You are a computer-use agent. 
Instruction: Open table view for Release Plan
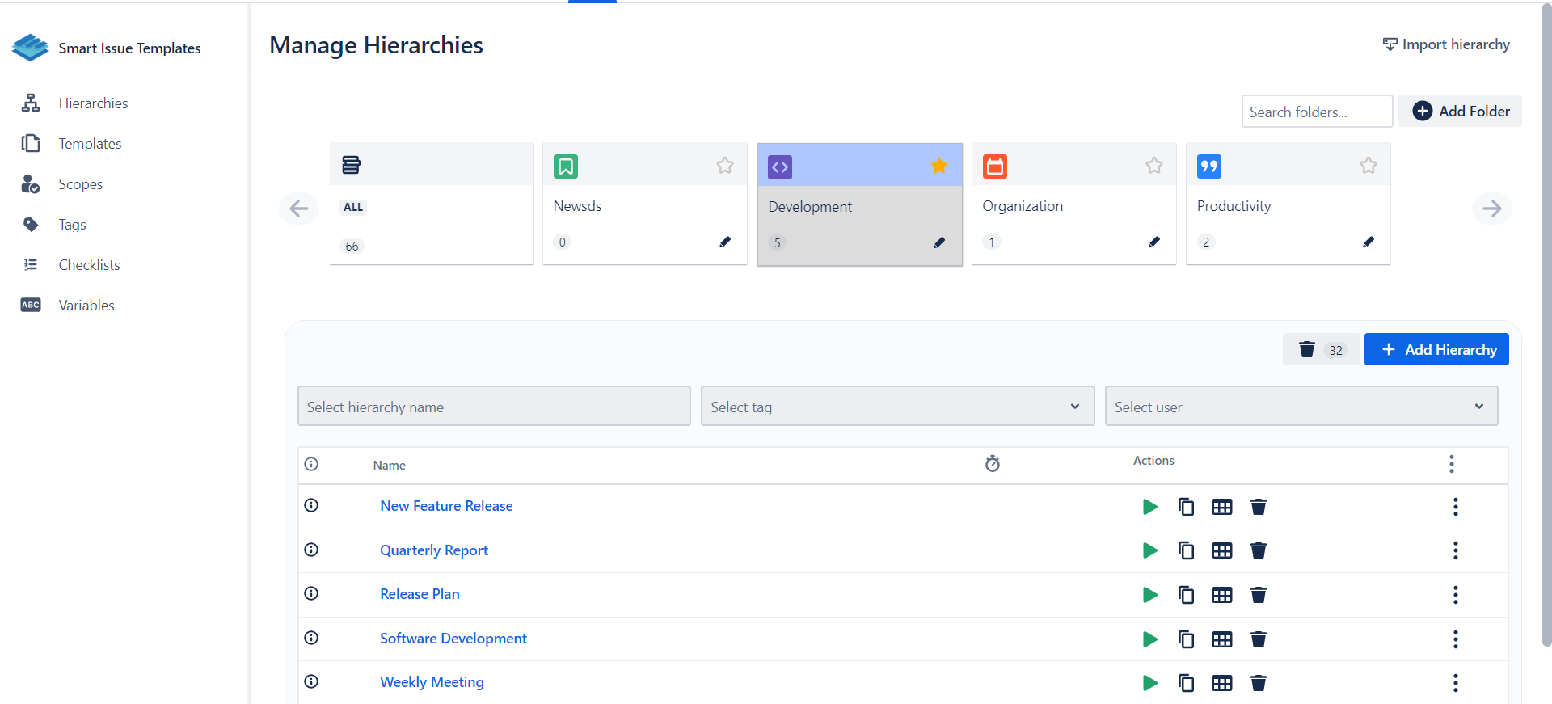point(1221,595)
